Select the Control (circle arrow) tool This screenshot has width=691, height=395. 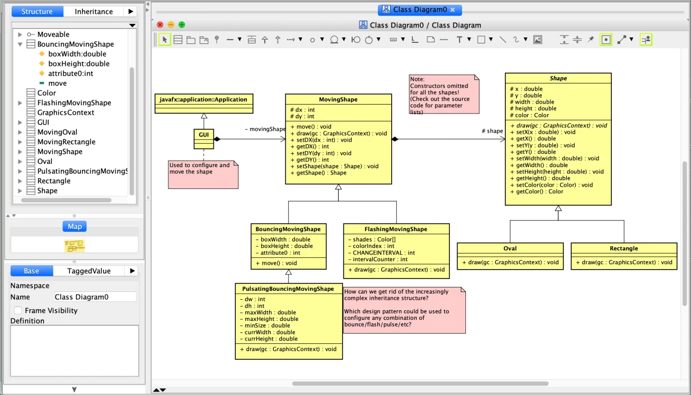point(369,40)
